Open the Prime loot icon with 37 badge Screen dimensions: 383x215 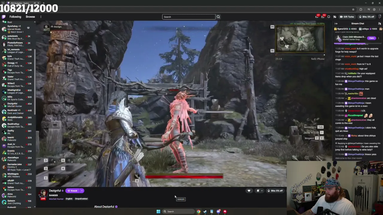[x=317, y=17]
